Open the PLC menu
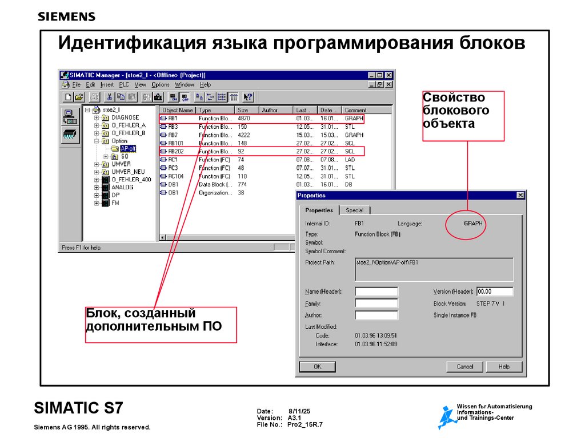This screenshot has width=585, height=438. [x=125, y=84]
